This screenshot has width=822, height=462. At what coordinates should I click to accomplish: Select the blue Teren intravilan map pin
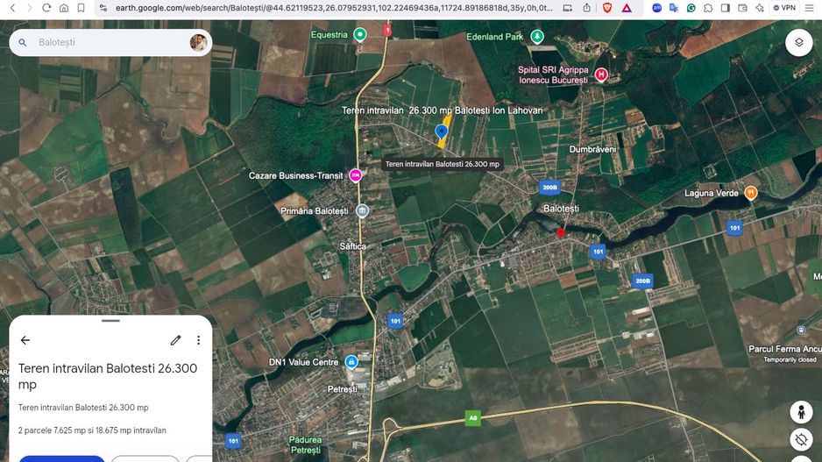coord(442,131)
